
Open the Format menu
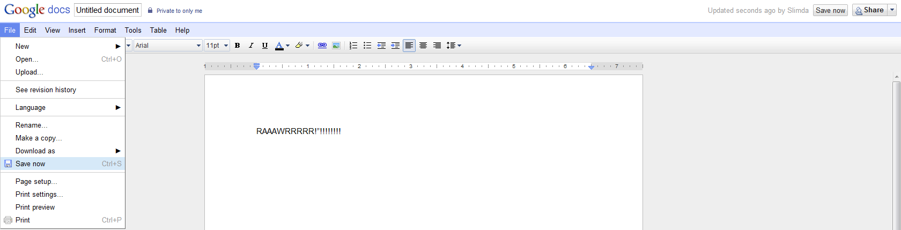[x=105, y=30]
